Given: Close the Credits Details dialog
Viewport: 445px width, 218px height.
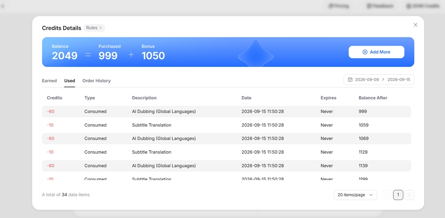Looking at the screenshot, I should (x=415, y=25).
